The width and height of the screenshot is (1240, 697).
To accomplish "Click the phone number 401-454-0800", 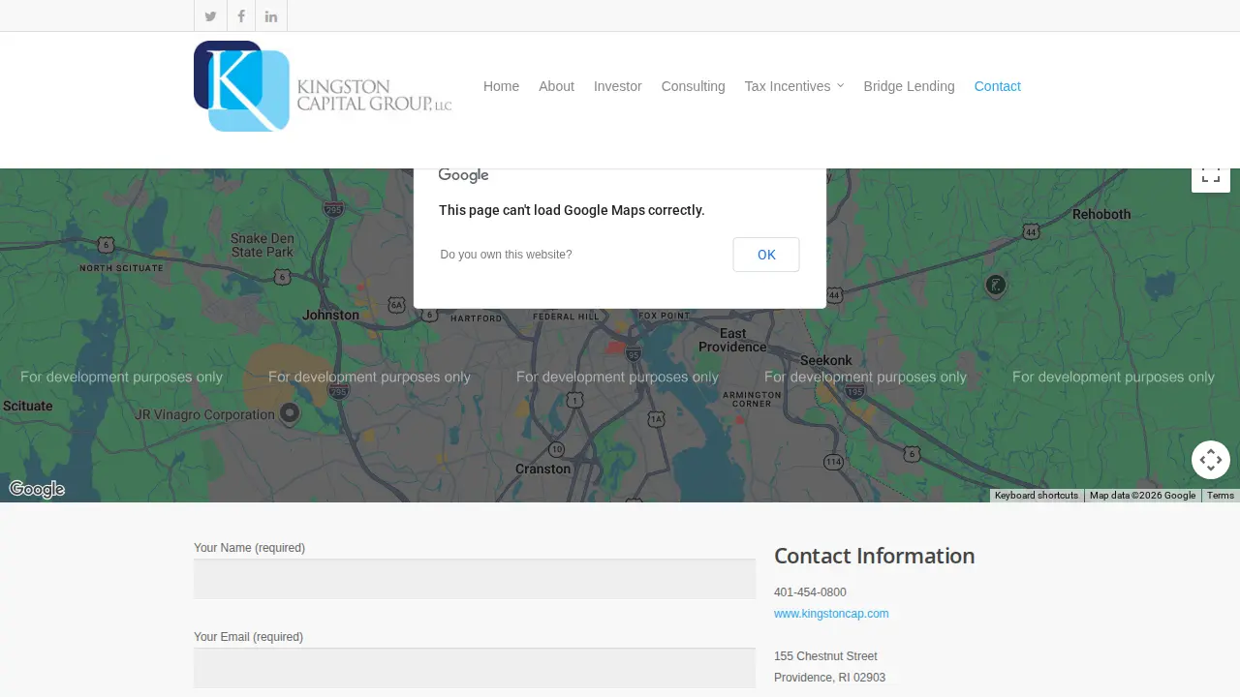I will coord(810,592).
